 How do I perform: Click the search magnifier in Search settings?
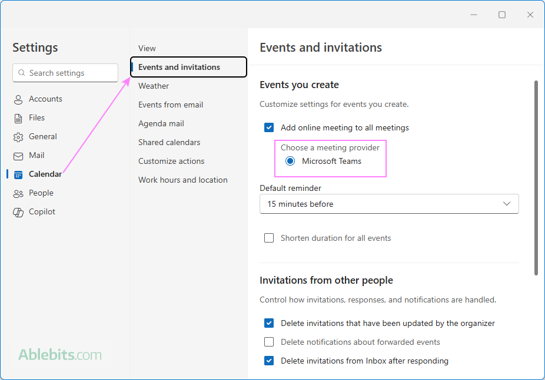point(21,73)
